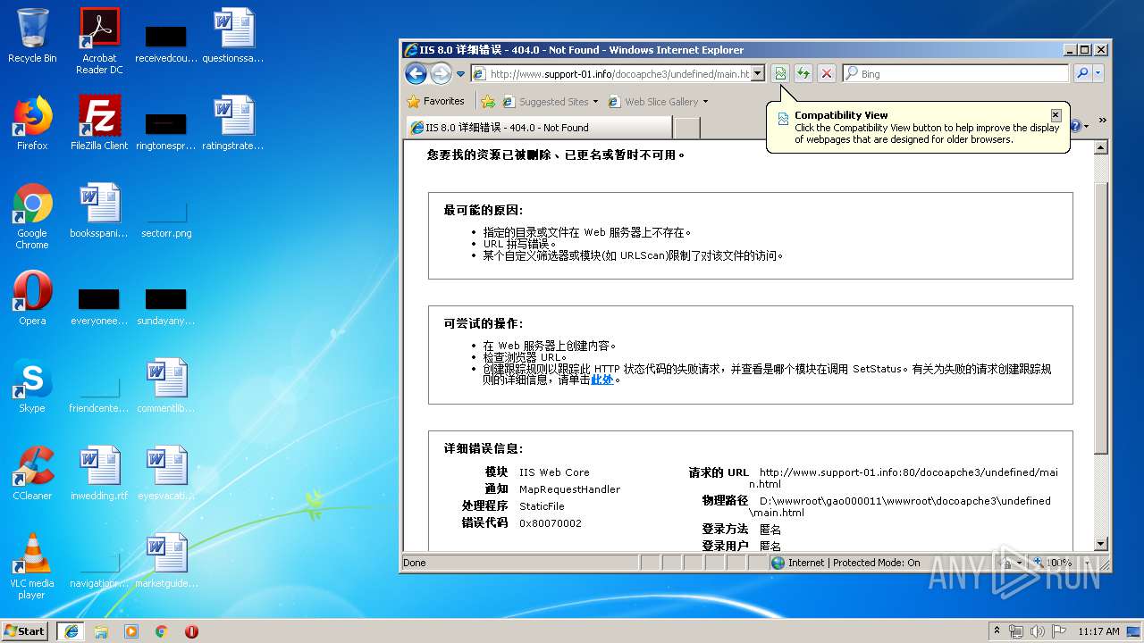Close the Compatibility View tooltip
Image resolution: width=1144 pixels, height=643 pixels.
(x=1056, y=115)
